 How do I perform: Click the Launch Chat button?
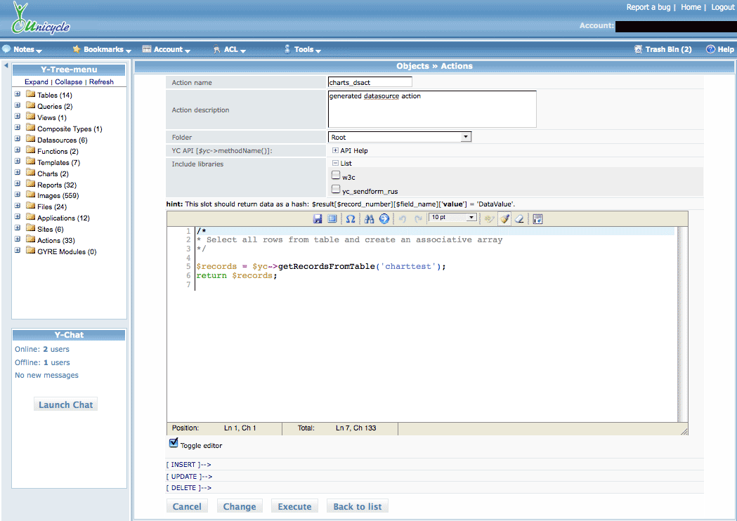click(x=65, y=404)
